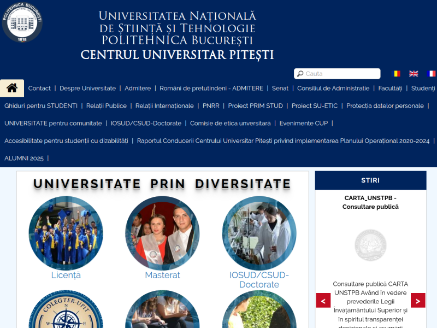
Task: Open the Despre Universitate menu item
Action: pyautogui.click(x=89, y=88)
